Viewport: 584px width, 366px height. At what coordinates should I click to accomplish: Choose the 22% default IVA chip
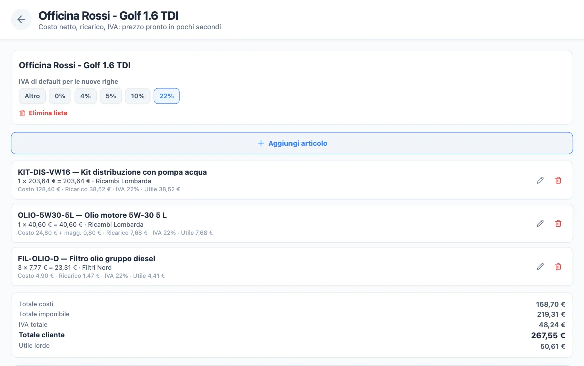166,96
